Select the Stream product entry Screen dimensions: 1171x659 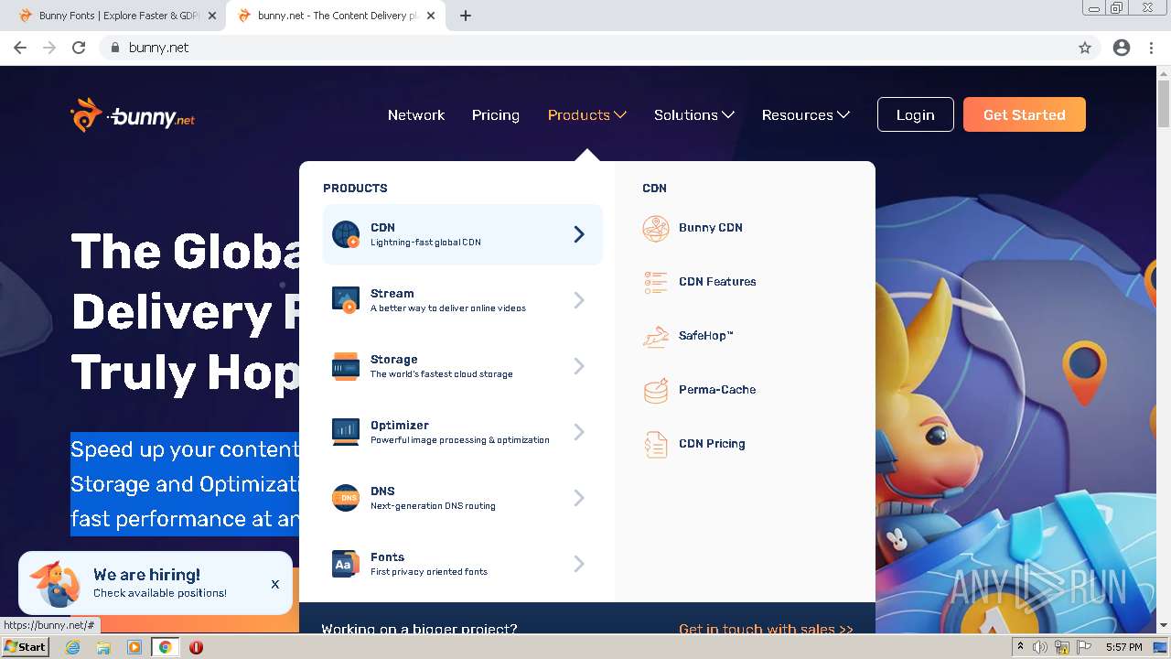[462, 300]
